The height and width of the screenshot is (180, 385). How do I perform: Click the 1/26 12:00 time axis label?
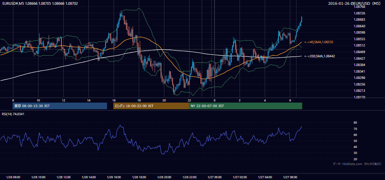click(63, 177)
